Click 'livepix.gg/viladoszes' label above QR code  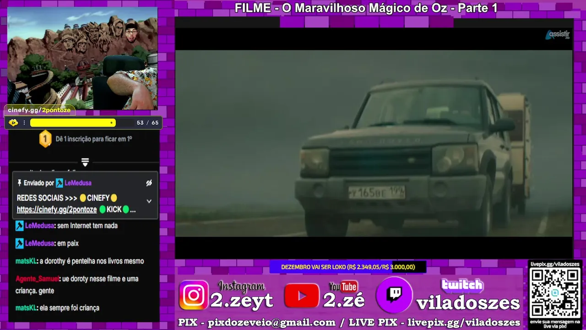[555, 264]
